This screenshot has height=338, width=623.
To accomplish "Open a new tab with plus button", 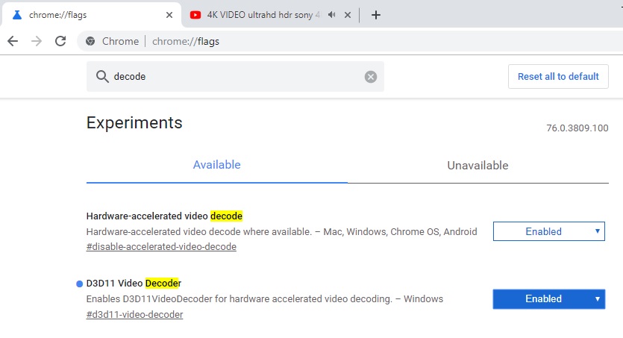I will tap(376, 15).
